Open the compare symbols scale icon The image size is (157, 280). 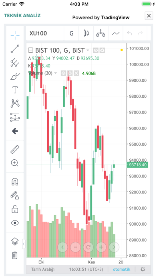(101, 33)
